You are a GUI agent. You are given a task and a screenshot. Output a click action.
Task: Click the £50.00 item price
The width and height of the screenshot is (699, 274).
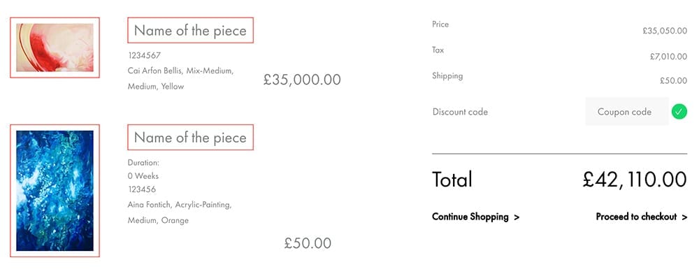[x=308, y=243]
